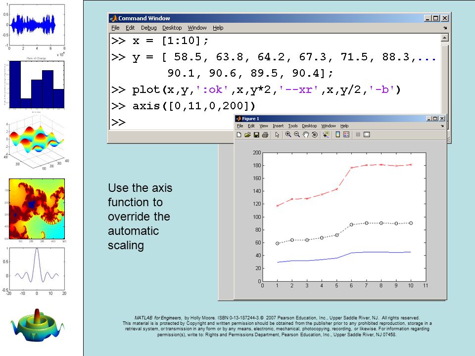Insert a colorbar using the toolbar icon

coord(338,134)
